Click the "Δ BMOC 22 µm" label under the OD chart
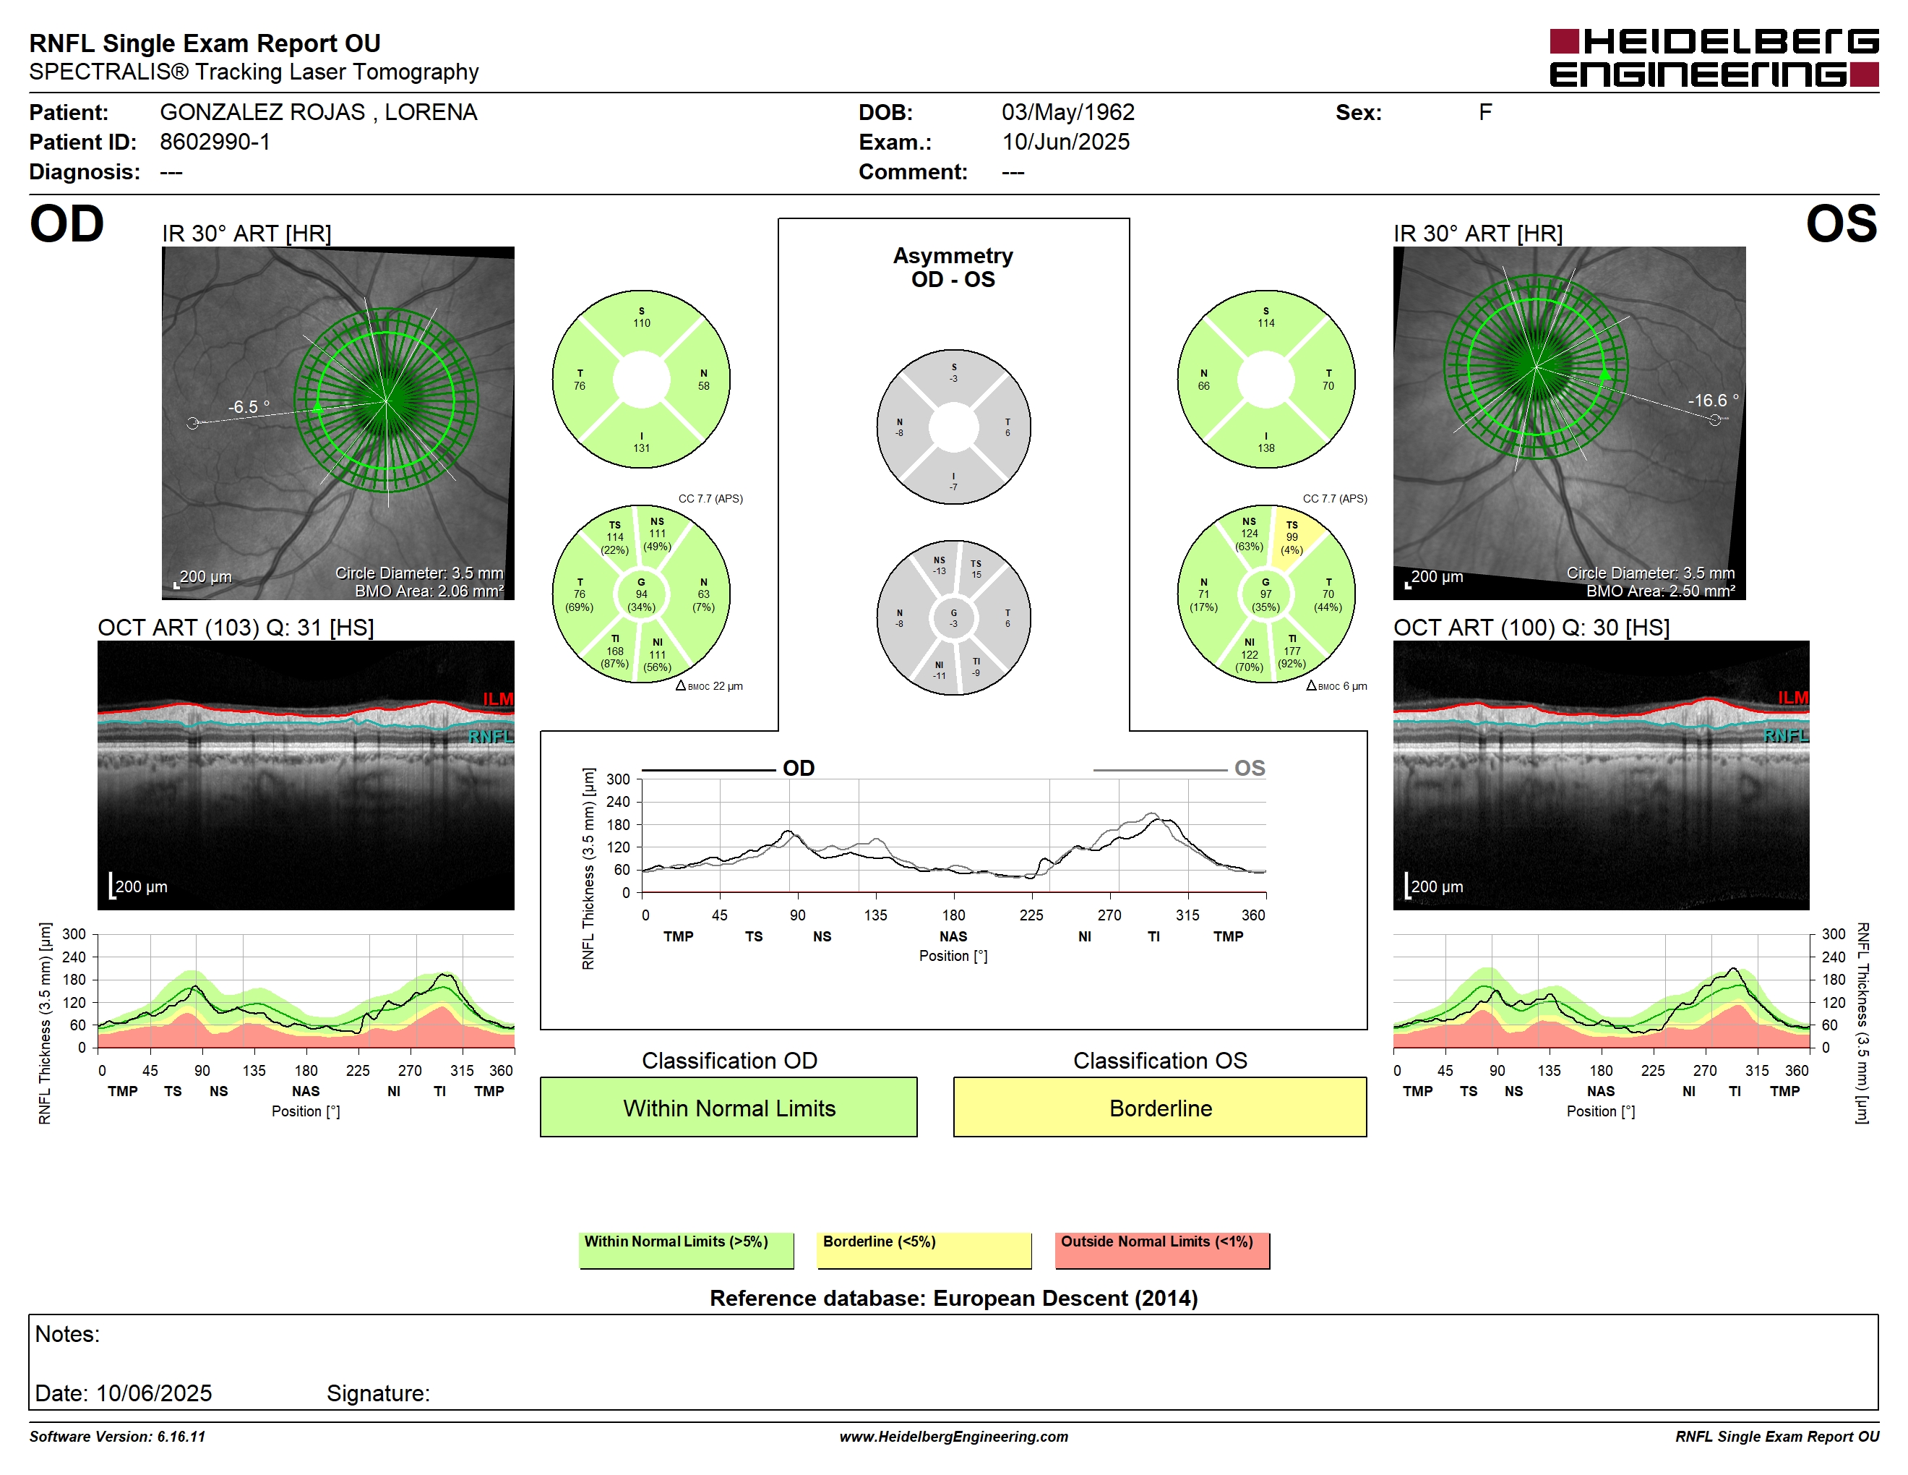The width and height of the screenshot is (1908, 1475). 710,686
